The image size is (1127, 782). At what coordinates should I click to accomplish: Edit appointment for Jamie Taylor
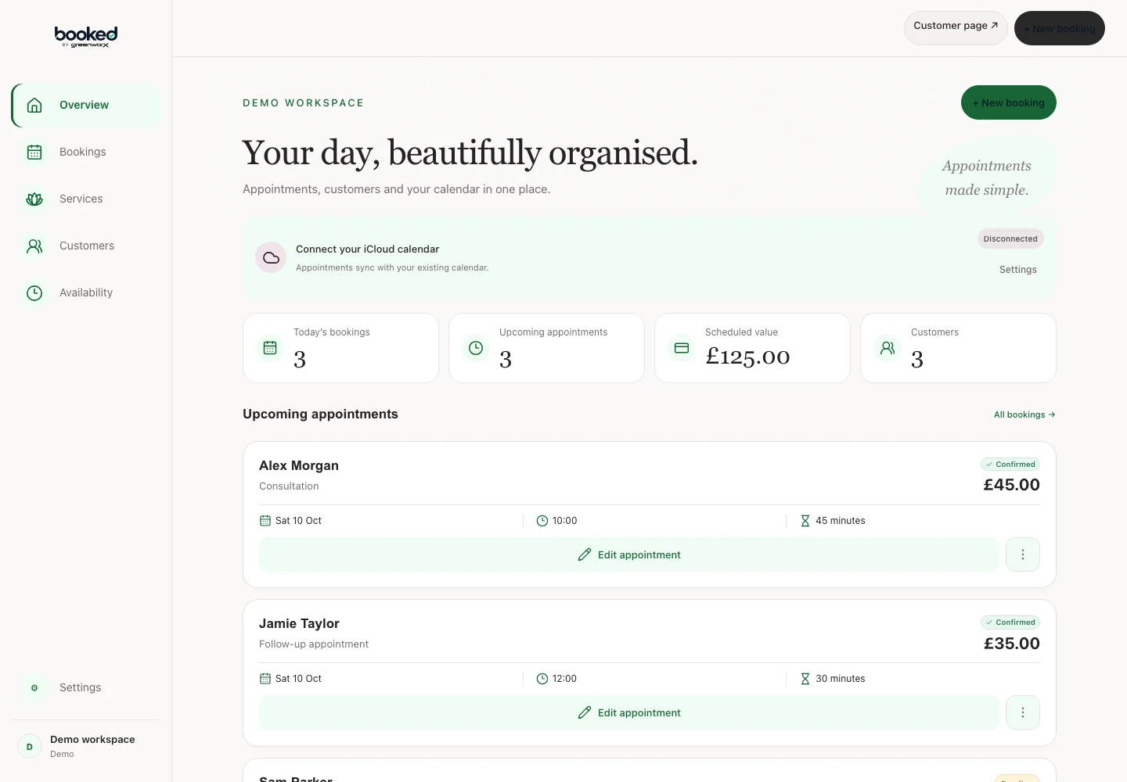[629, 712]
